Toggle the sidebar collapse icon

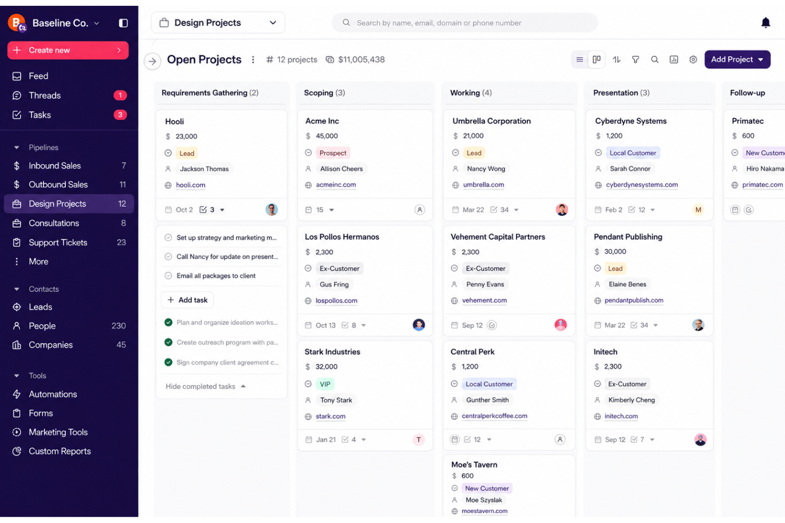coord(123,23)
